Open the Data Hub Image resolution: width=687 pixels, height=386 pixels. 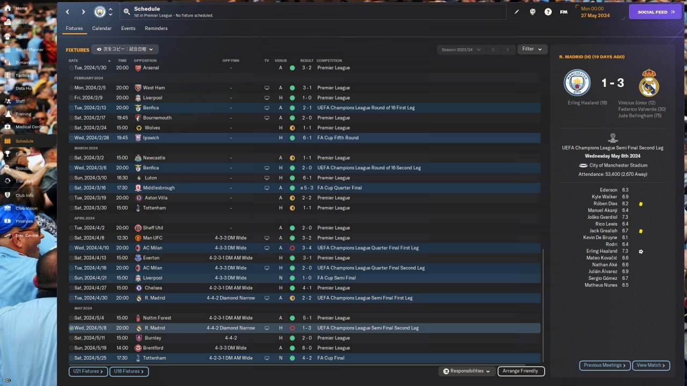pyautogui.click(x=24, y=88)
